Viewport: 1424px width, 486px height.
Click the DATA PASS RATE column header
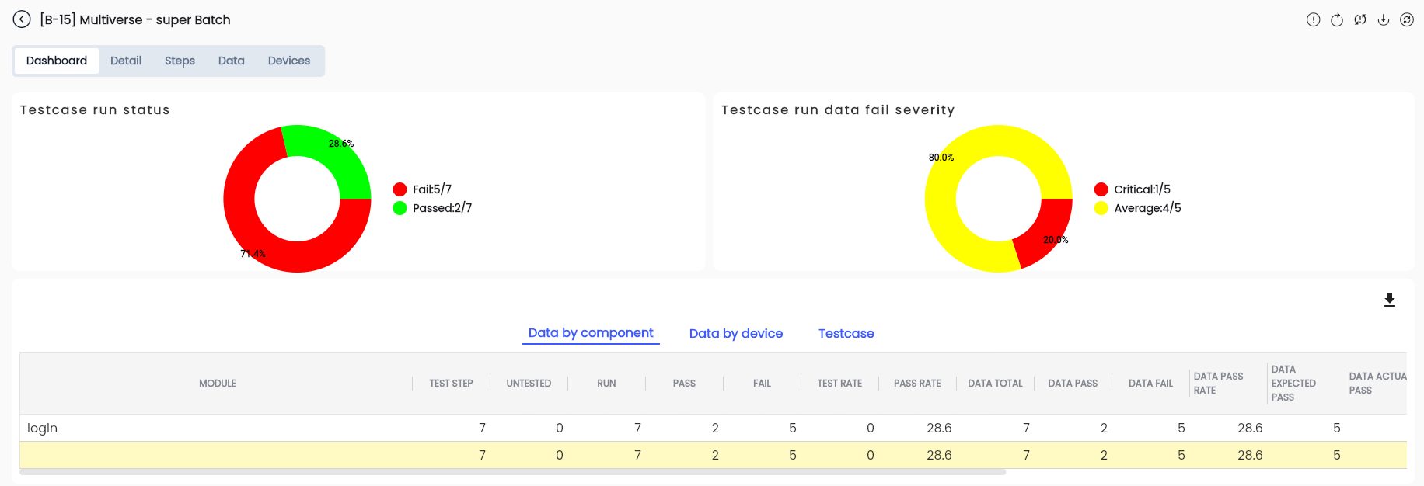tap(1228, 384)
